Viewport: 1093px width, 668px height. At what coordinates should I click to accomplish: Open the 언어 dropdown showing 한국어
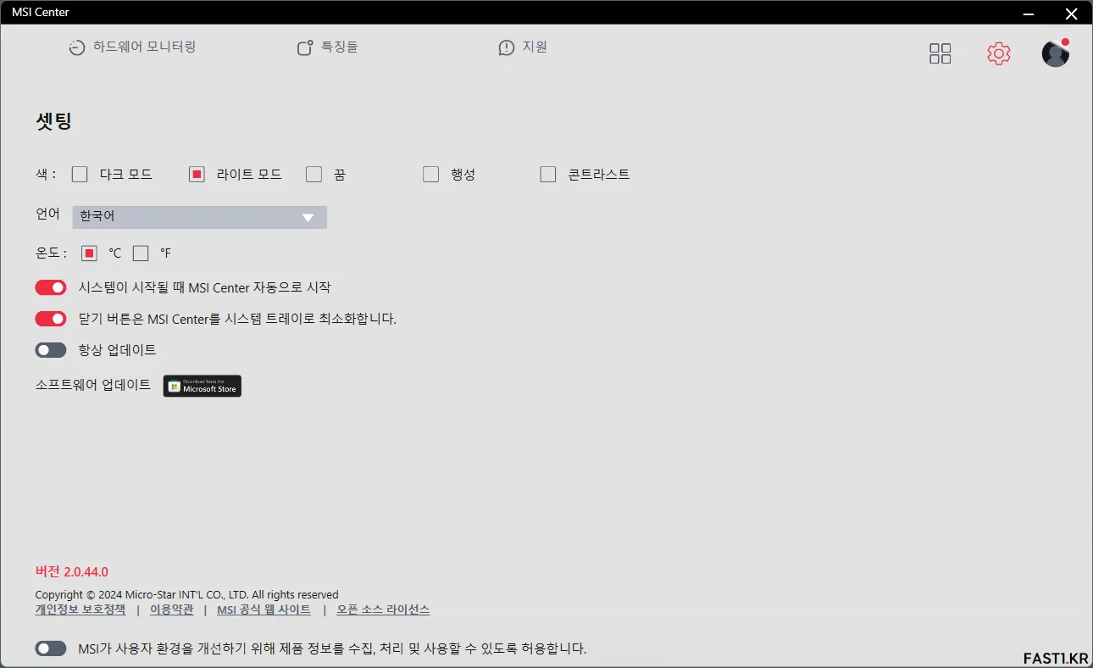[199, 217]
